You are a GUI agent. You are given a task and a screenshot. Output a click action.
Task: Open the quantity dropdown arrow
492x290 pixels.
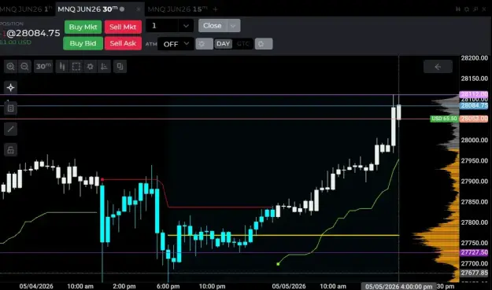[x=186, y=26]
